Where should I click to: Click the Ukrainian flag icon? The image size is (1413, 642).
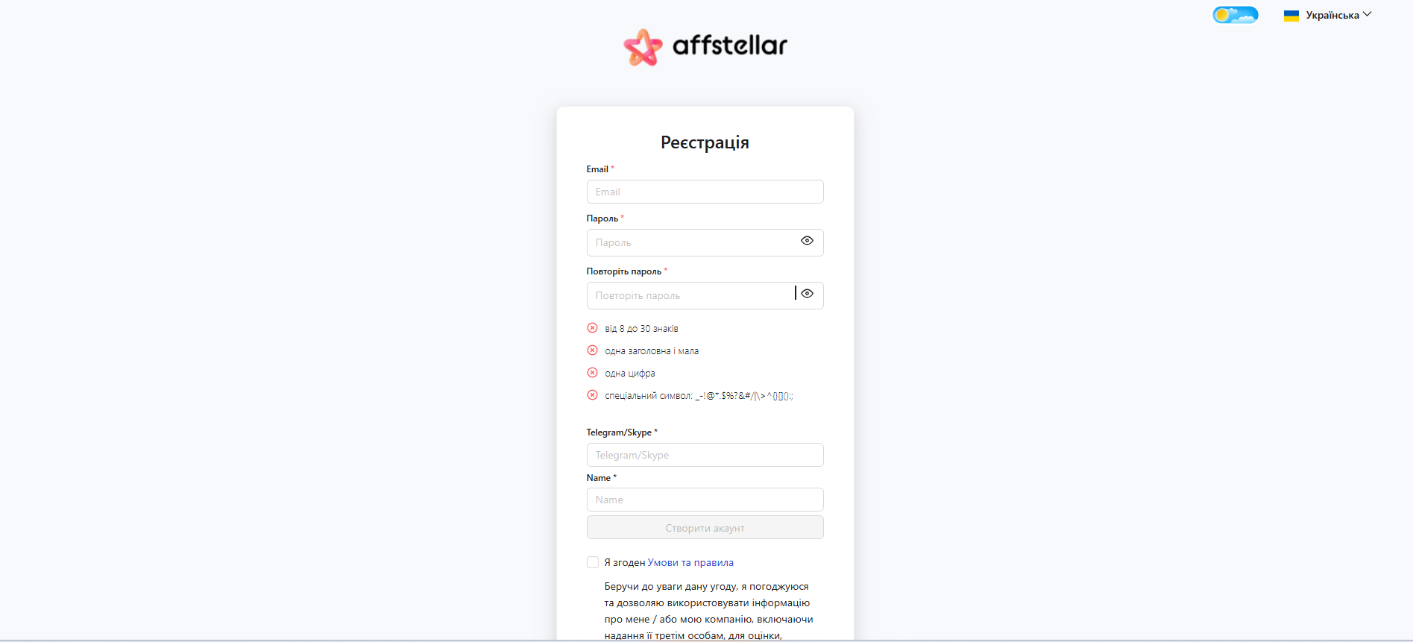coord(1291,16)
